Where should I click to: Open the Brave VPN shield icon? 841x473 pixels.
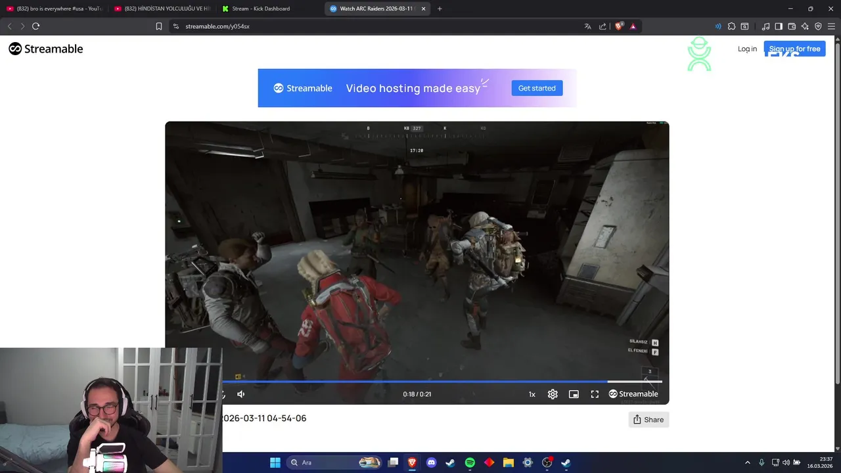click(x=818, y=26)
